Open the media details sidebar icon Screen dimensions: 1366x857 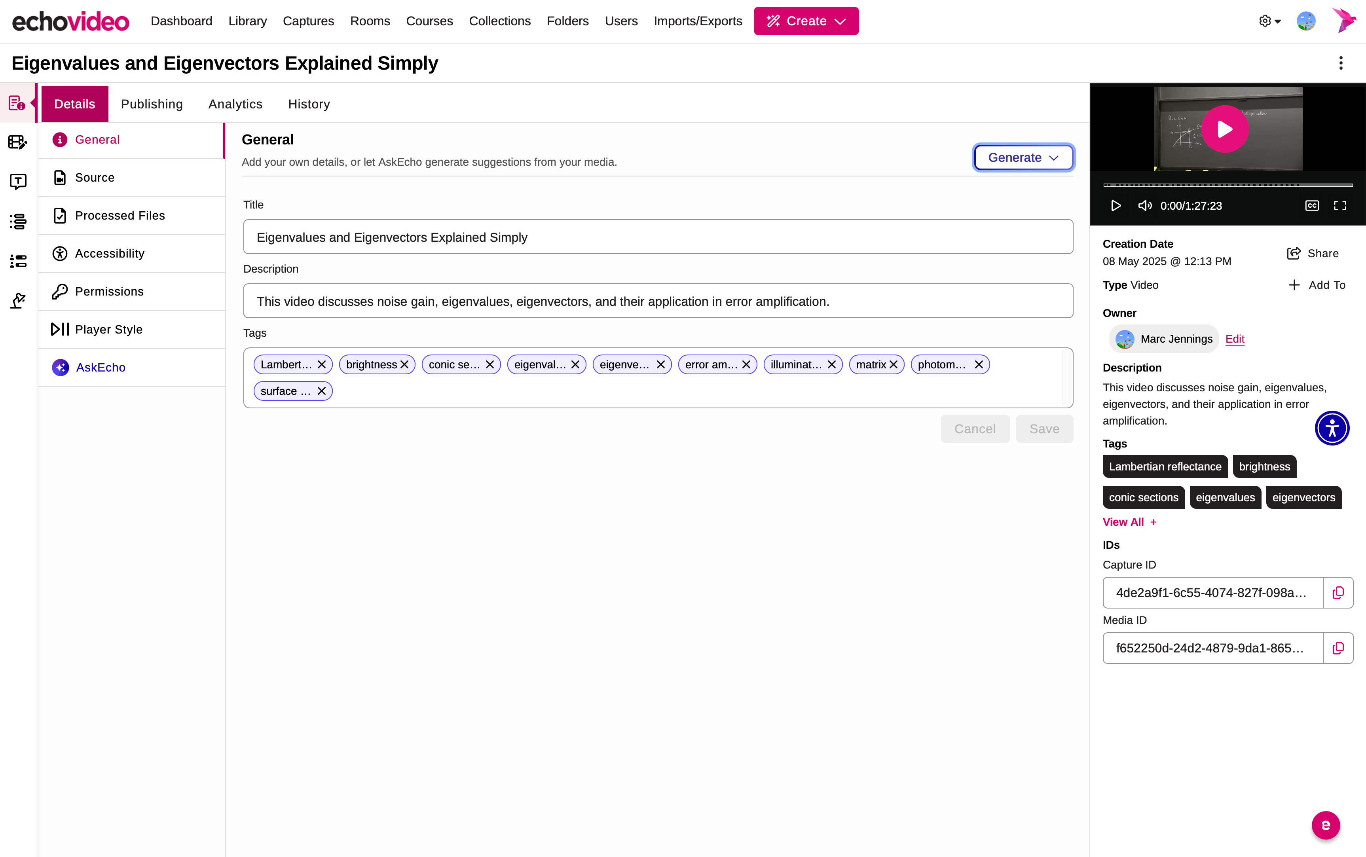point(17,103)
